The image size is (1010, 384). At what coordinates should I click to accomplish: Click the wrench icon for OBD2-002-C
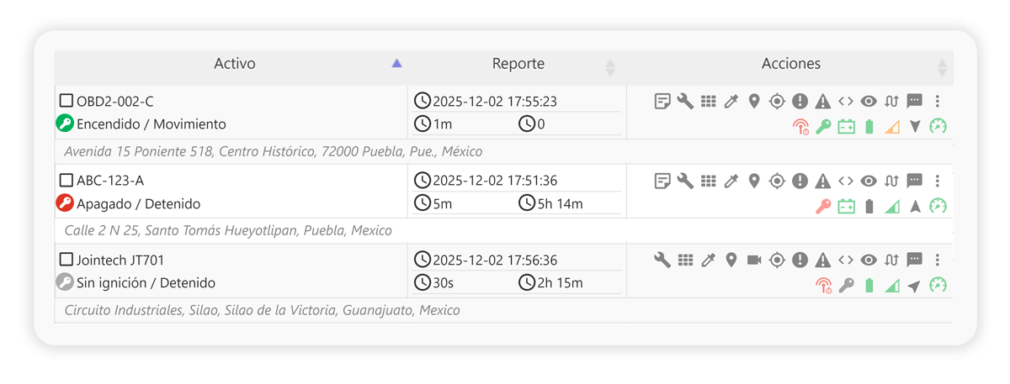pos(685,102)
